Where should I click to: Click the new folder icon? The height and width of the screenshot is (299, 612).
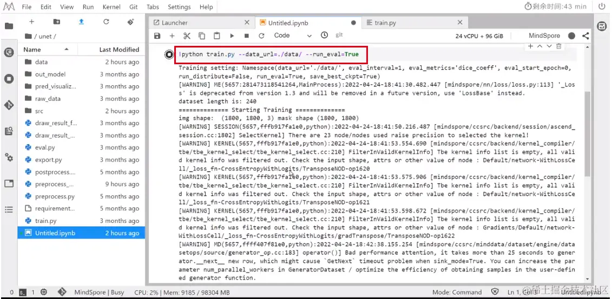click(x=57, y=22)
